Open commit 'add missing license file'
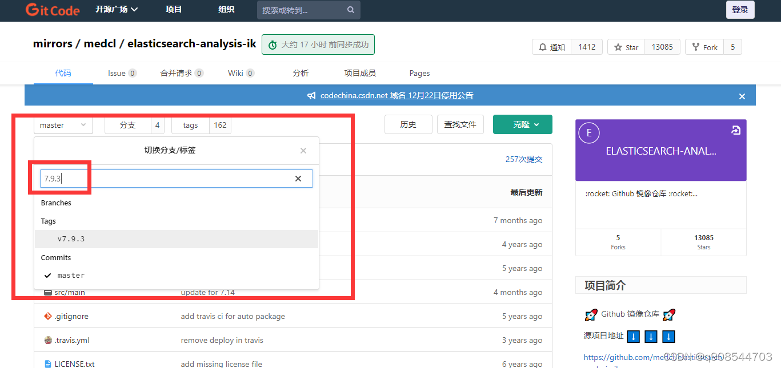The width and height of the screenshot is (781, 368). (222, 364)
